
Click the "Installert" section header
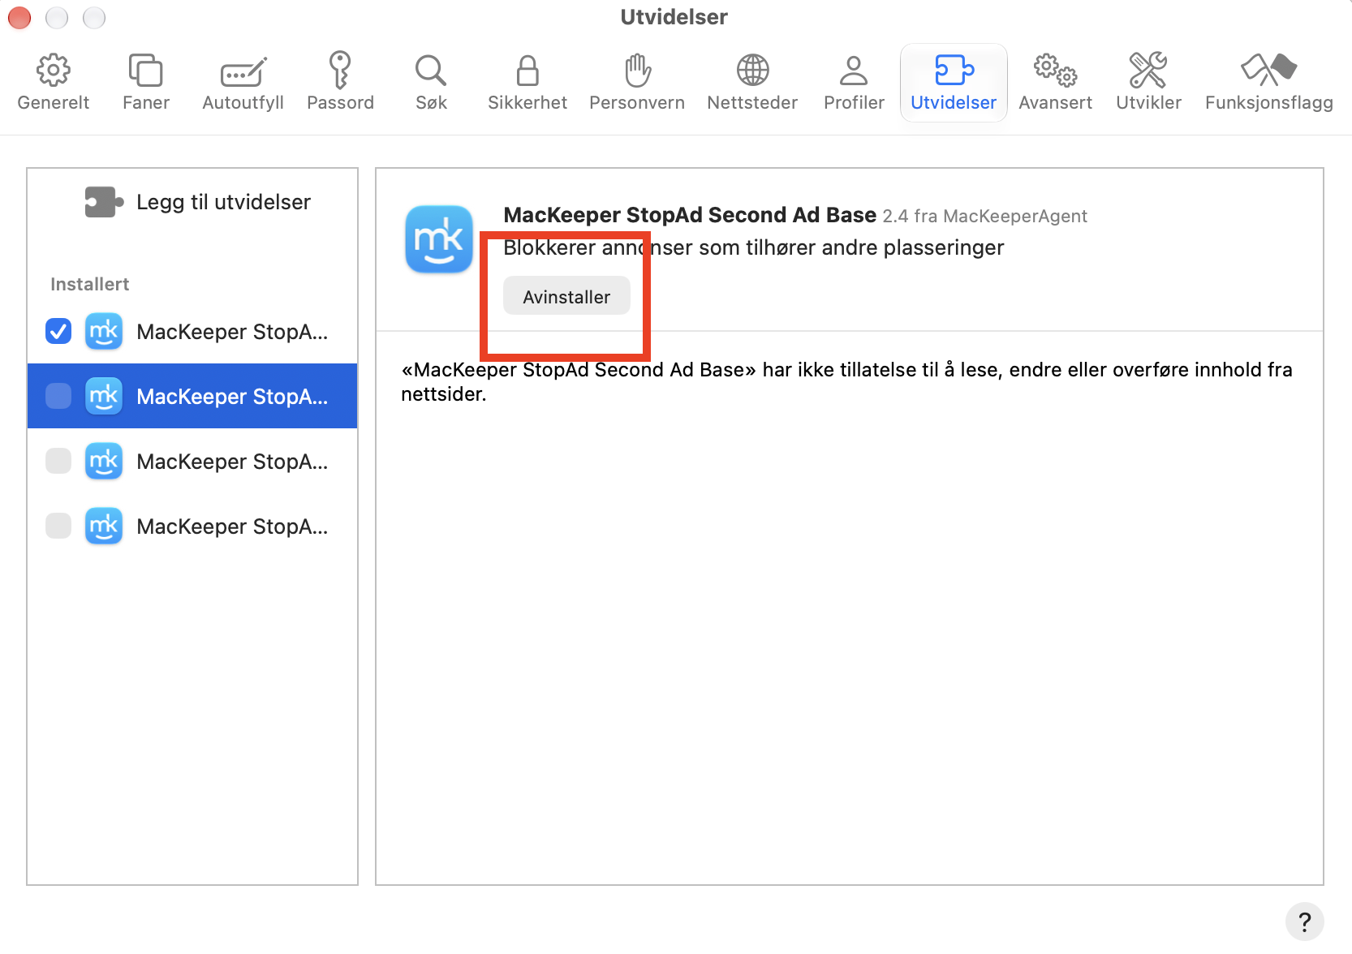[x=89, y=284]
